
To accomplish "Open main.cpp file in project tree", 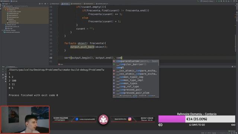I will pyautogui.click(x=9, y=28).
